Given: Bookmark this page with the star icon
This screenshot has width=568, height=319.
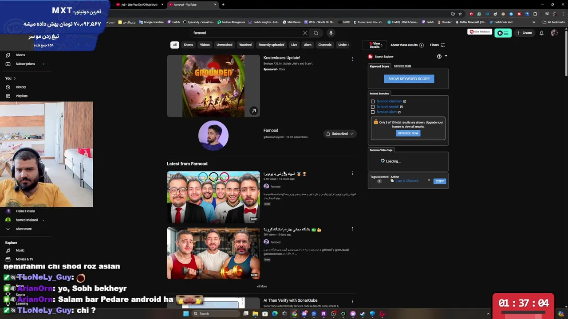Looking at the screenshot, I should pos(460,14).
